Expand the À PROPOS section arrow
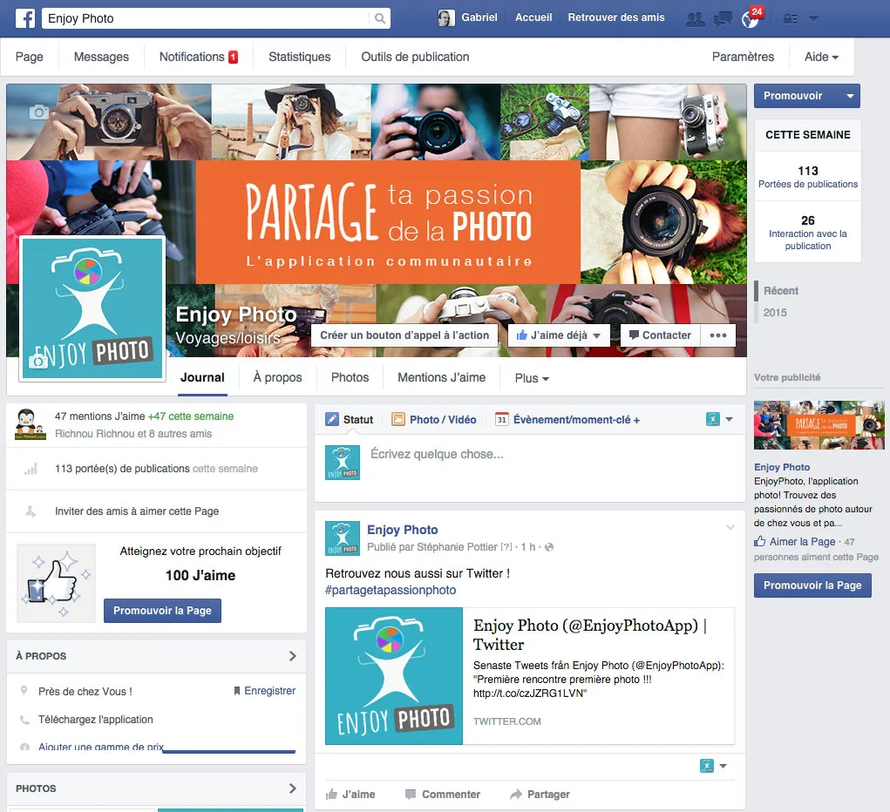 pyautogui.click(x=292, y=656)
